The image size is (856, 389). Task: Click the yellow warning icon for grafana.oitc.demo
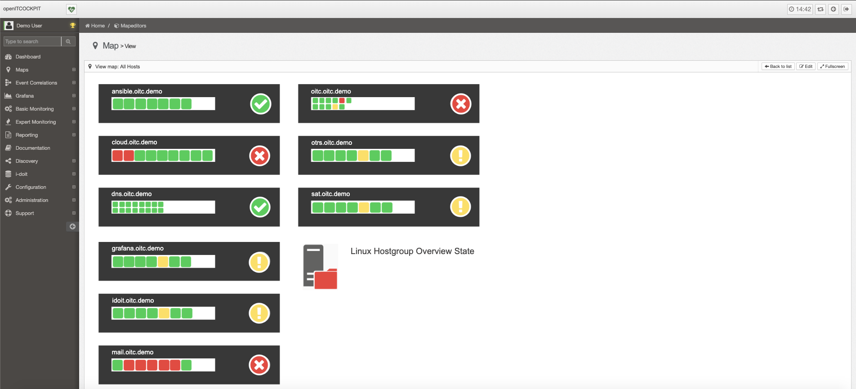[x=259, y=262]
